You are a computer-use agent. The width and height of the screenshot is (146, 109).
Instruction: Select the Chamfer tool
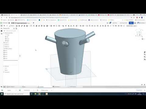(34, 26)
